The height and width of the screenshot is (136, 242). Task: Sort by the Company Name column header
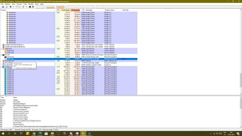pyautogui.click(x=113, y=10)
